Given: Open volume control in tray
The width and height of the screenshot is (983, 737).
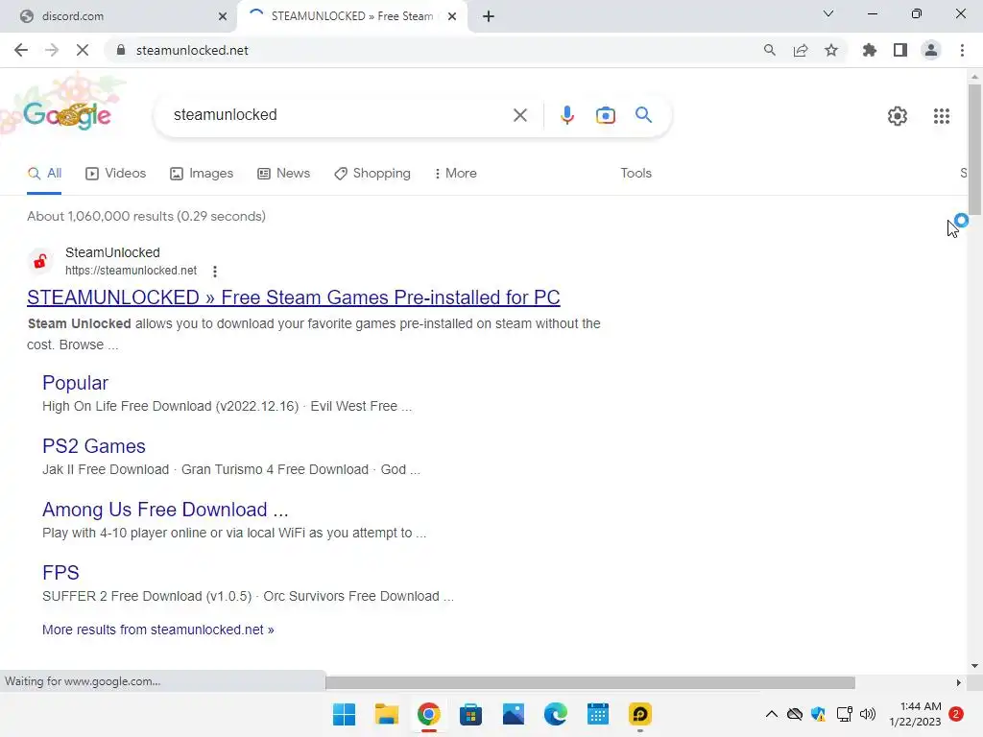Looking at the screenshot, I should [x=868, y=714].
